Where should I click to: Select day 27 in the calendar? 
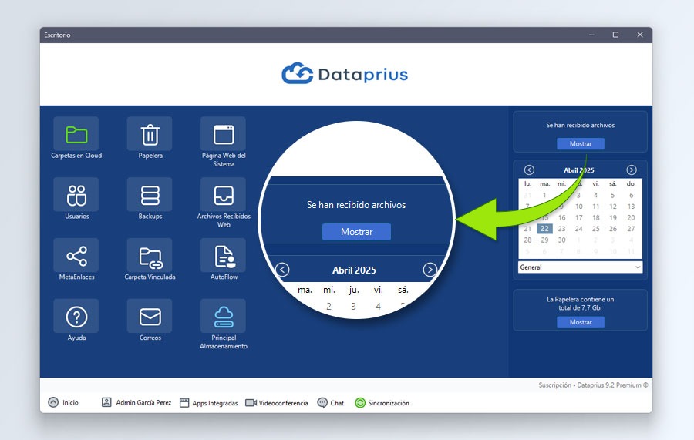tap(631, 229)
